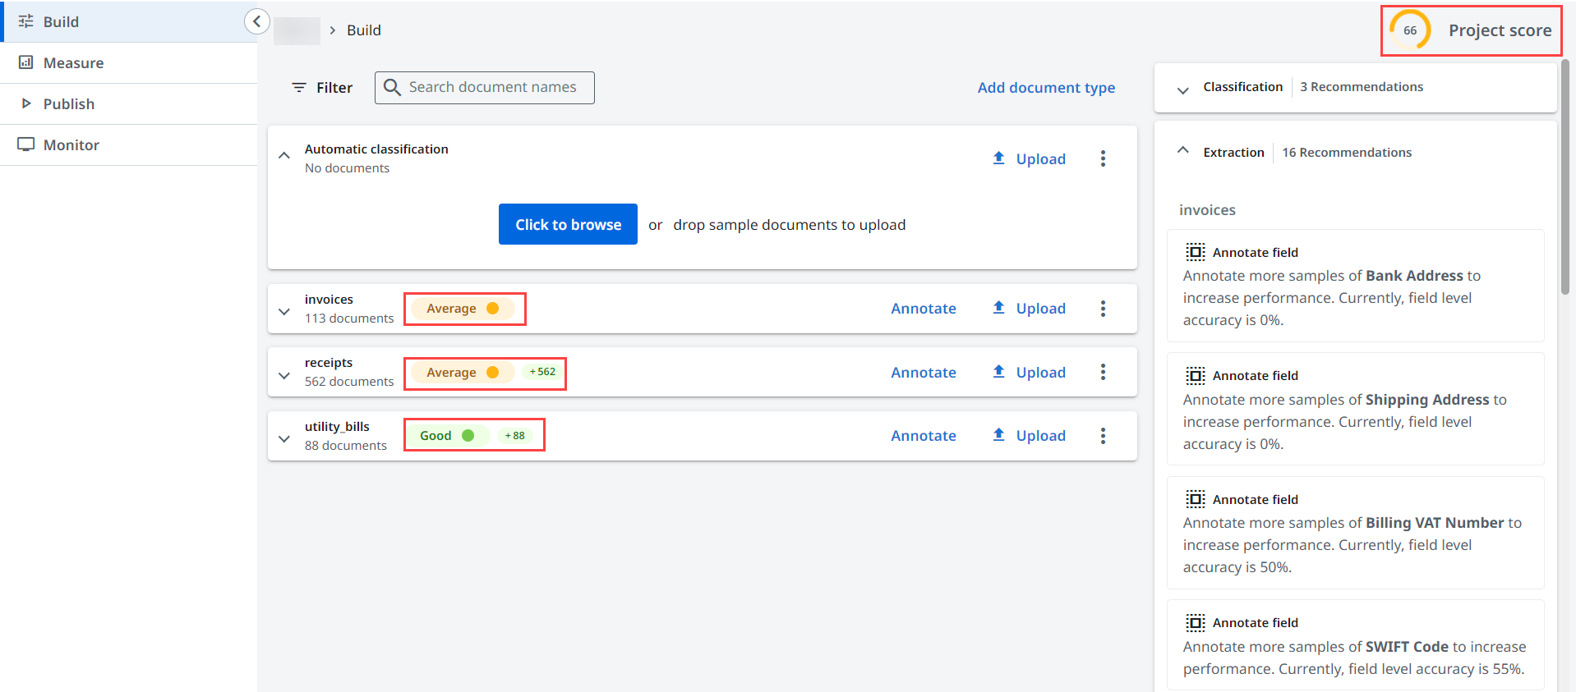Expand the receipts document type row
The image size is (1576, 692).
click(284, 375)
